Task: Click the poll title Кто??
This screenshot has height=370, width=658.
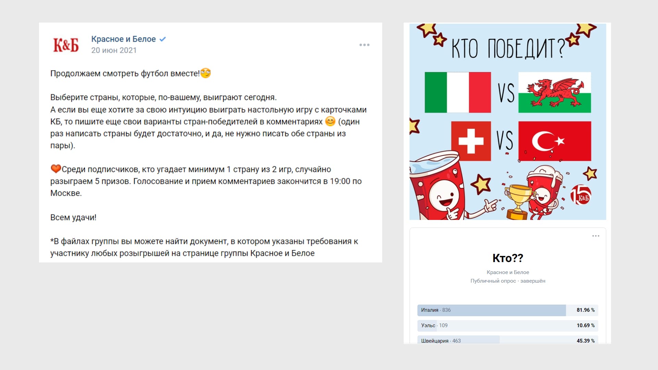Action: [508, 258]
